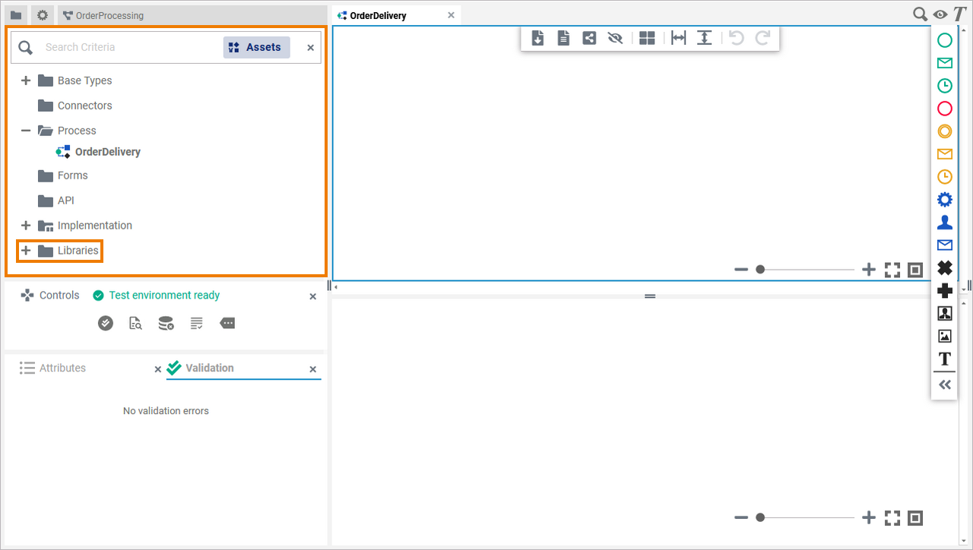Close the OrderDelivery editor tab
The image size is (973, 550).
click(451, 15)
